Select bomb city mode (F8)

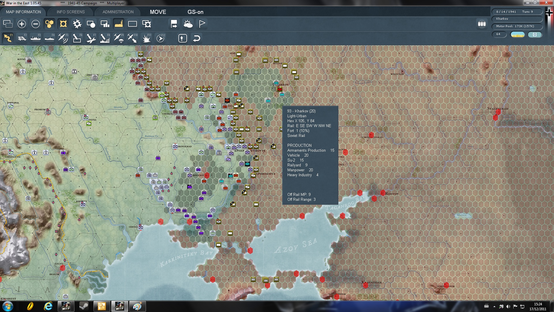[105, 38]
